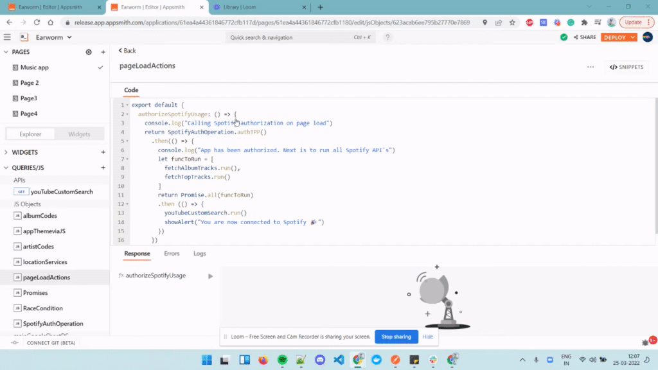Collapse the PAGES section
Image resolution: width=658 pixels, height=370 pixels.
[x=6, y=52]
